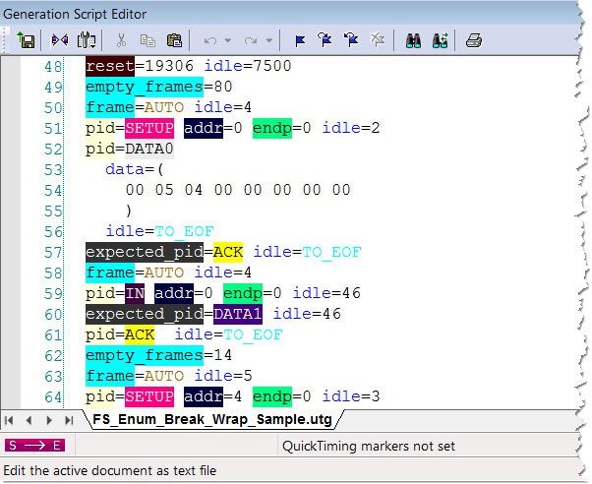The width and height of the screenshot is (592, 484).
Task: Click the view options toolbar icon
Action: [x=87, y=40]
